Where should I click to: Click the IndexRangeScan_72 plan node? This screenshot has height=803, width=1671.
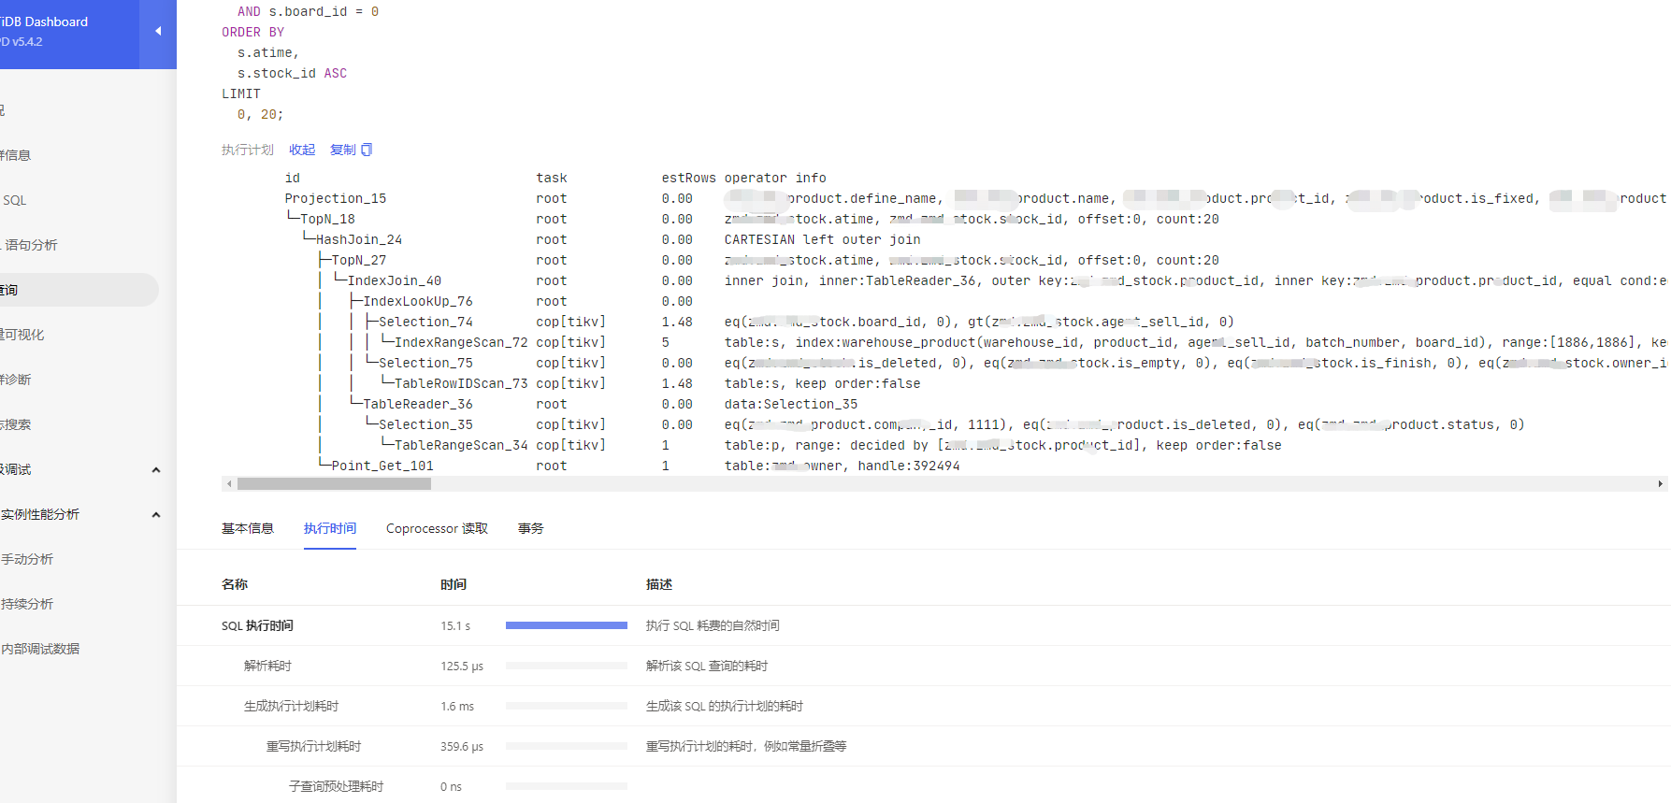click(461, 342)
